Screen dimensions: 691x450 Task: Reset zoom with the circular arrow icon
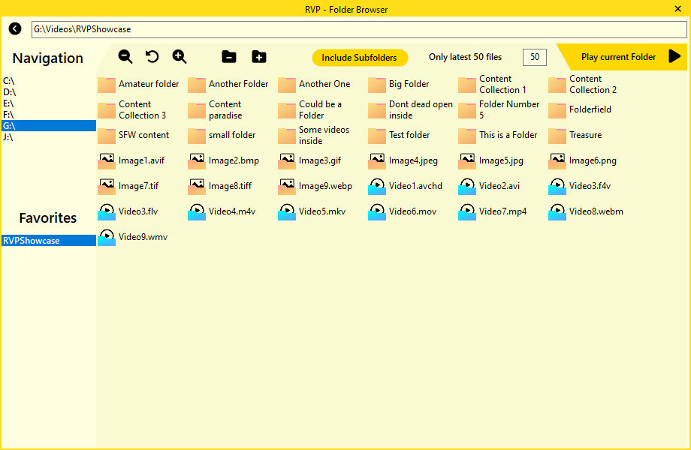pyautogui.click(x=152, y=57)
